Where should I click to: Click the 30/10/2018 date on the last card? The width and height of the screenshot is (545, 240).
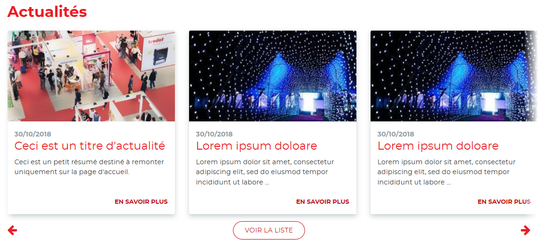[396, 134]
